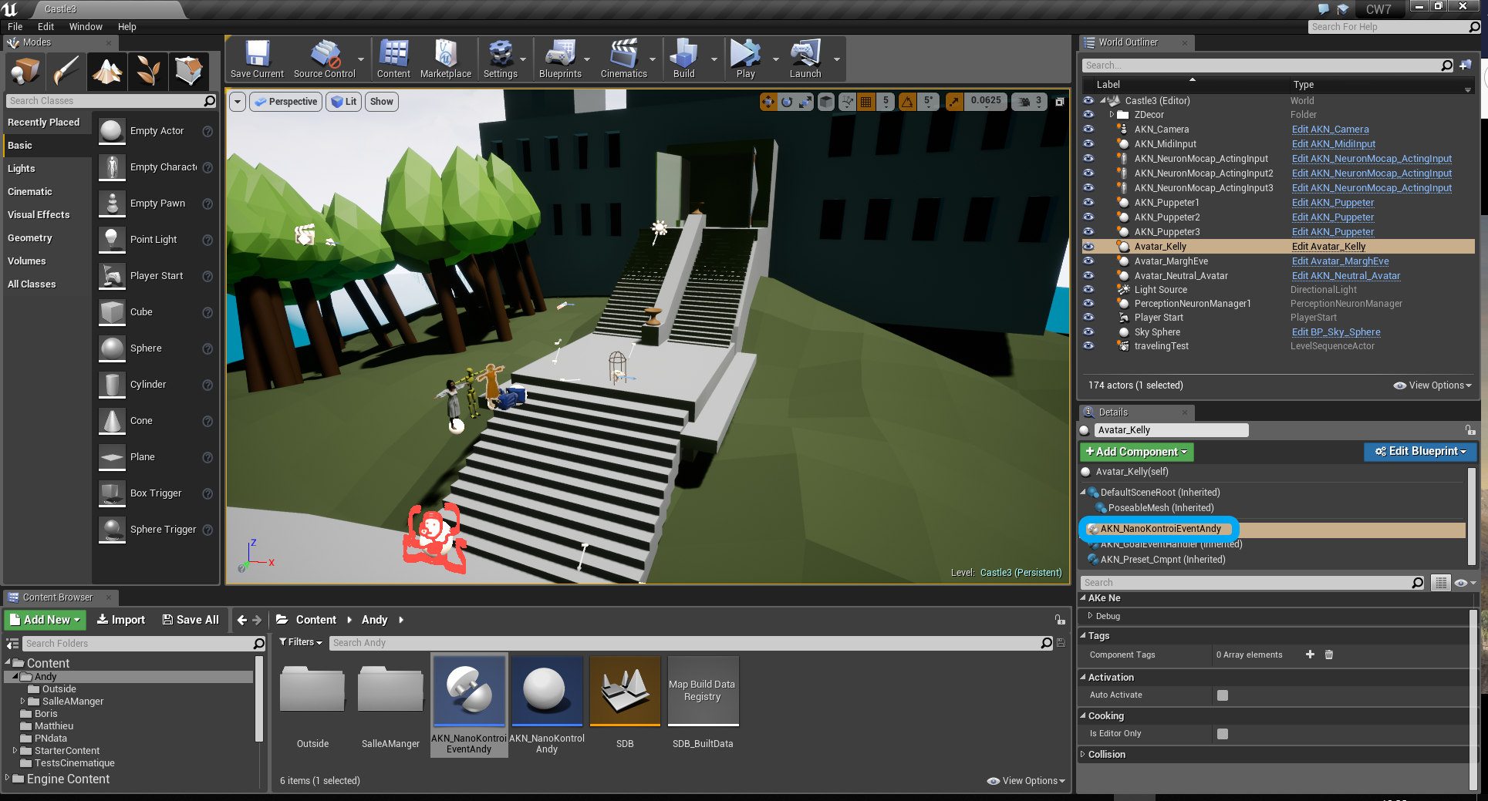
Task: Collapse the Tags section
Action: click(1082, 636)
